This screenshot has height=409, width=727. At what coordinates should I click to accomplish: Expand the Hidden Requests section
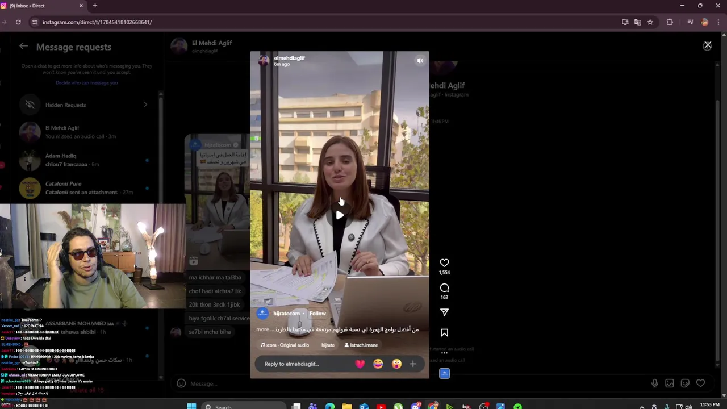coord(85,105)
